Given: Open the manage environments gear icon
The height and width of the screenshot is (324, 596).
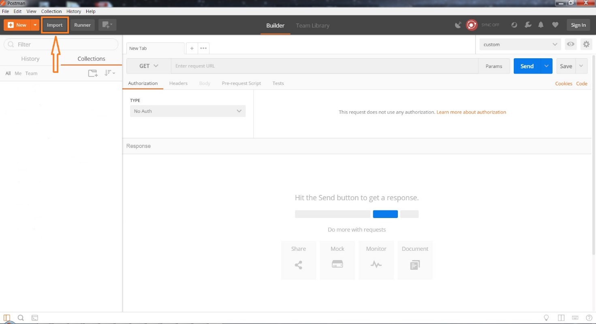Looking at the screenshot, I should pos(586,44).
